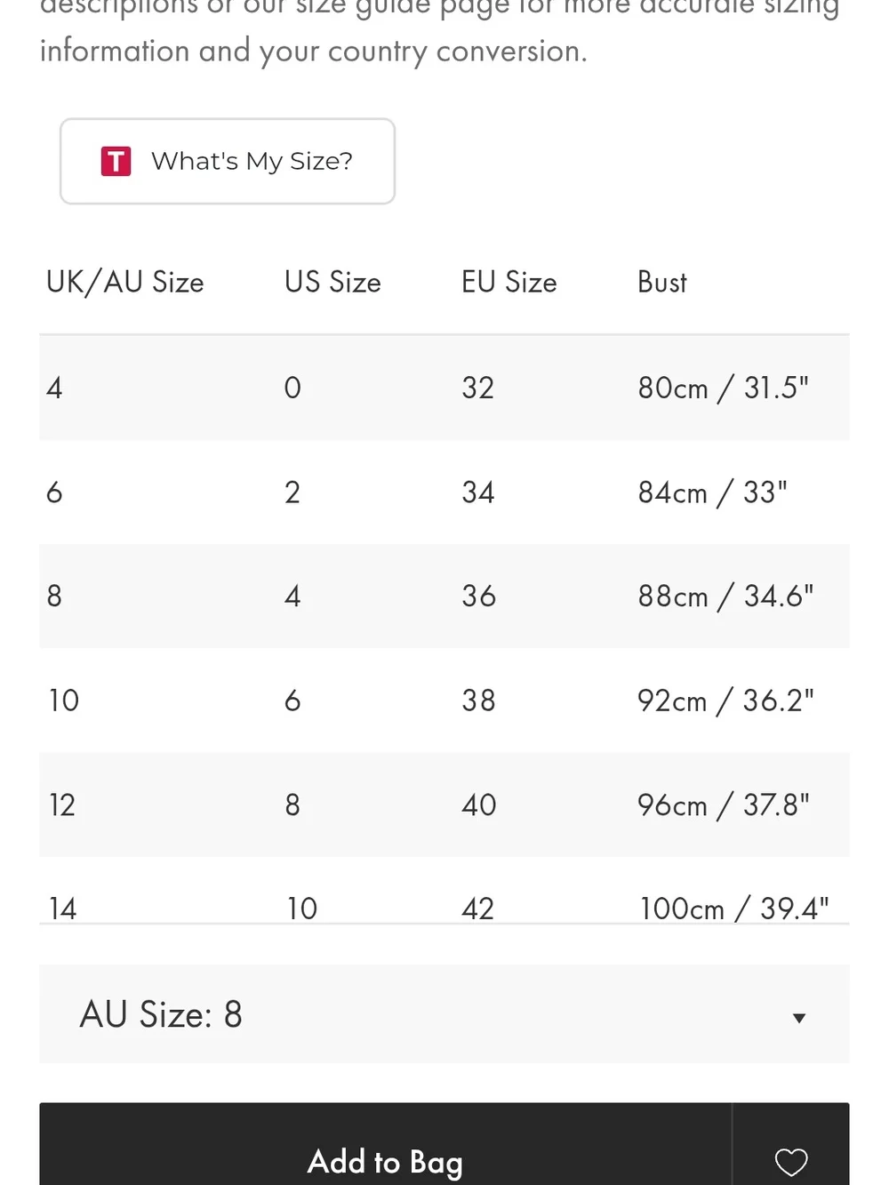
Task: Select the UK size 14 row
Action: pyautogui.click(x=444, y=892)
